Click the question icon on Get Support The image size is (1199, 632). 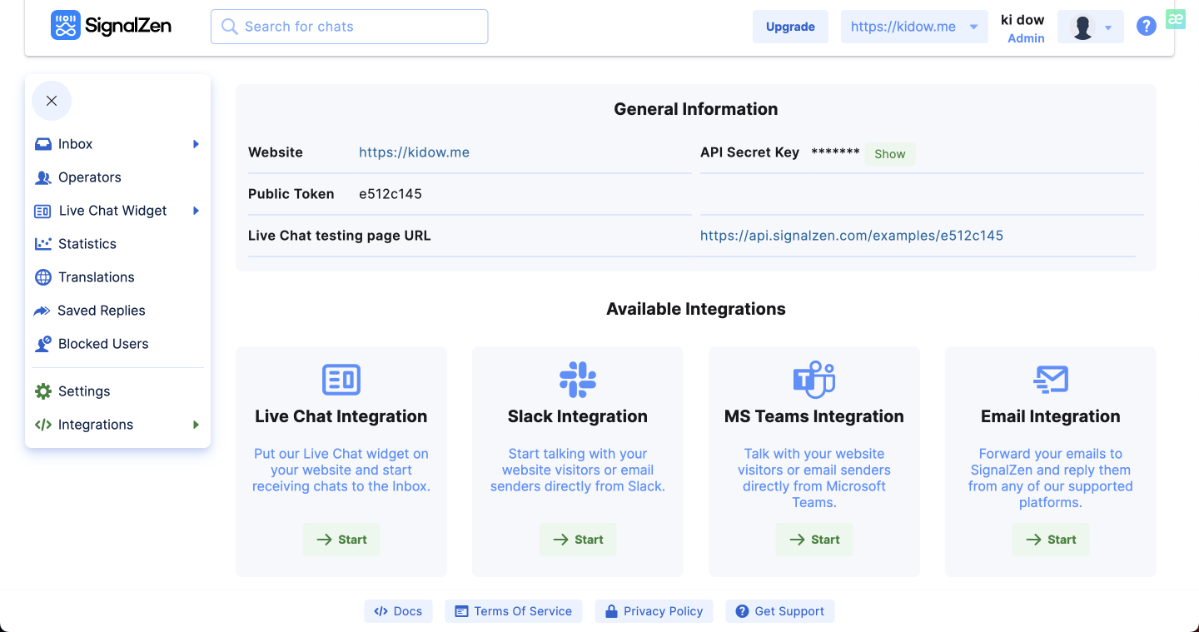[742, 611]
